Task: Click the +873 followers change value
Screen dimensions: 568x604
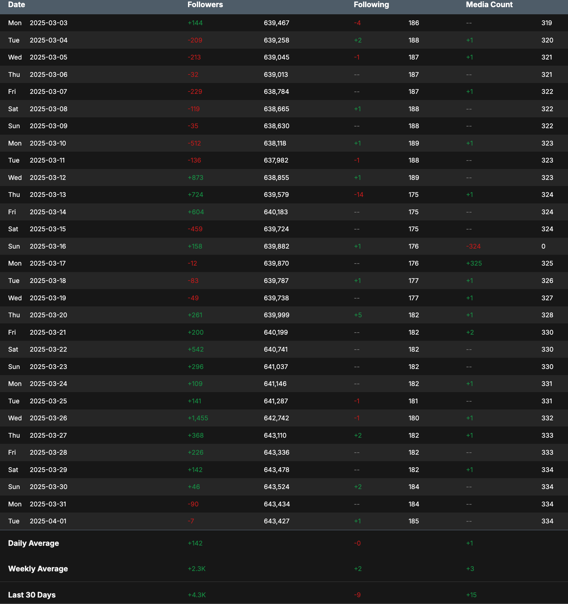Action: pyautogui.click(x=195, y=178)
